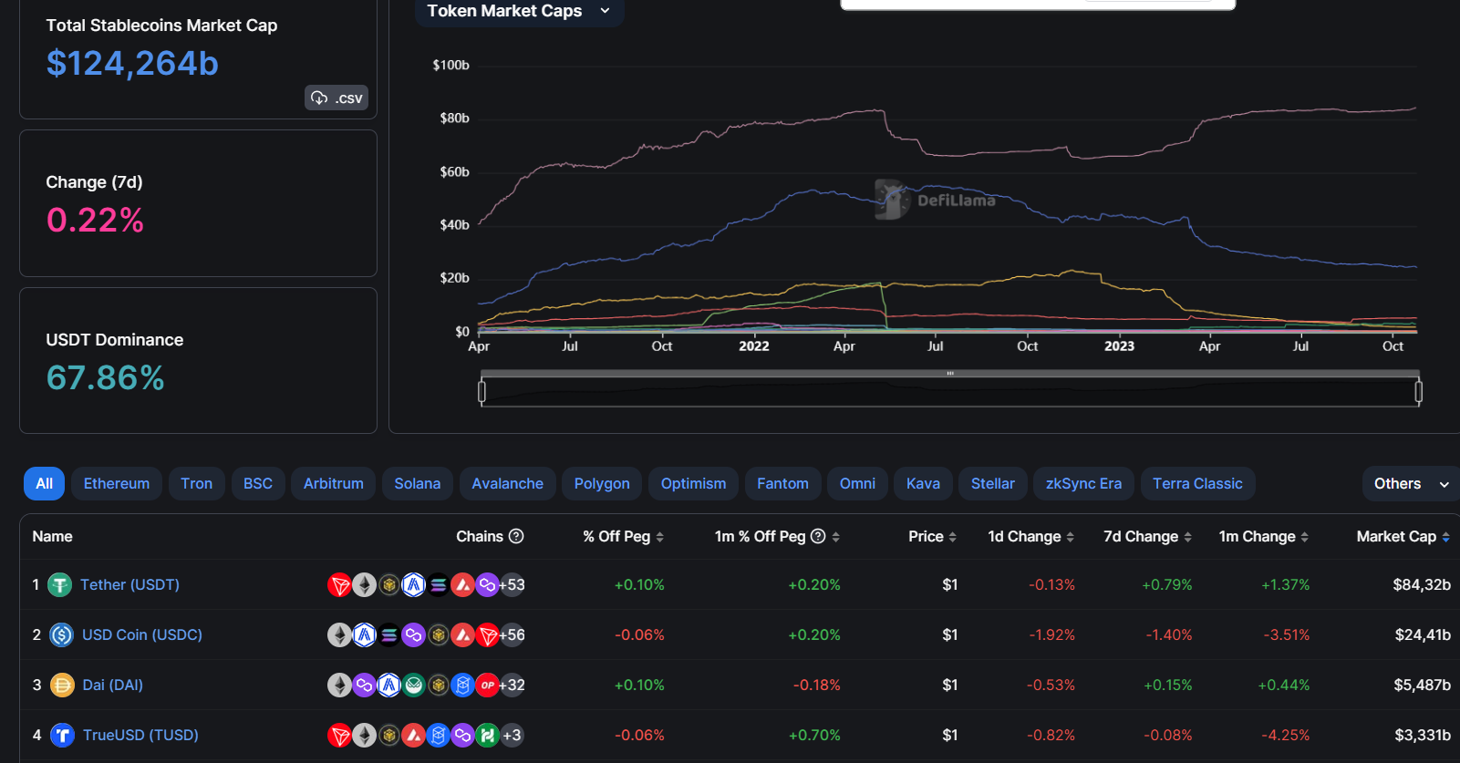Sort table by Price column
The image size is (1460, 763).
[x=932, y=536]
